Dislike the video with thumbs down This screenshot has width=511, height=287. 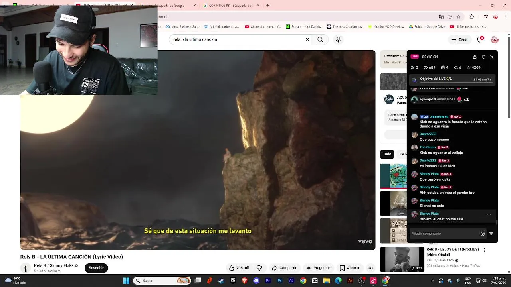259,268
